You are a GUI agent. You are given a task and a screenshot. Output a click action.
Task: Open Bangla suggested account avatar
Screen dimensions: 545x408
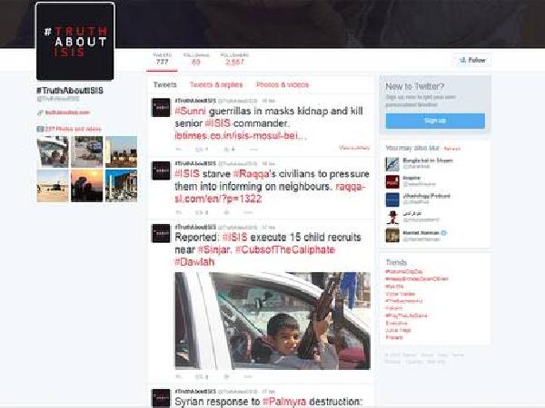click(x=392, y=164)
